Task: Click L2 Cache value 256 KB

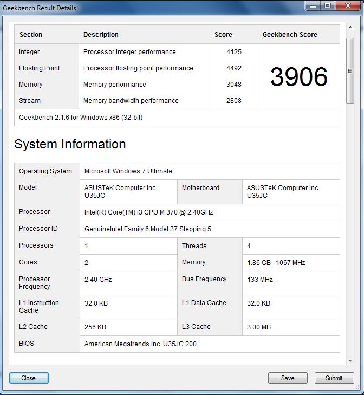Action: [x=95, y=327]
